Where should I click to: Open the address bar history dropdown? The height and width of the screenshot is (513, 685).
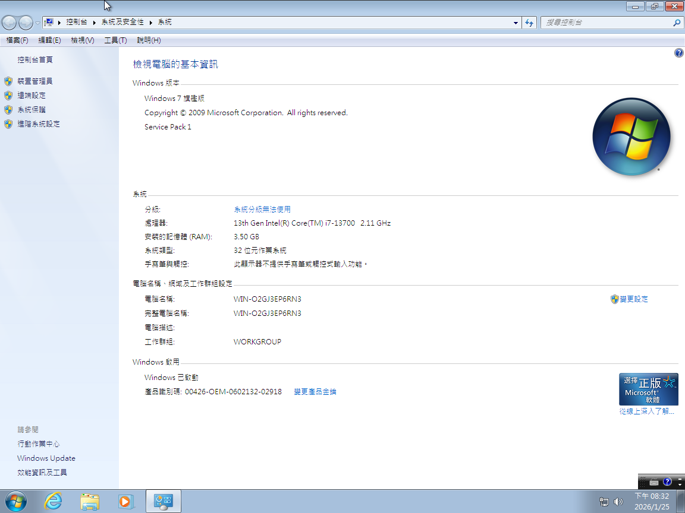[516, 22]
